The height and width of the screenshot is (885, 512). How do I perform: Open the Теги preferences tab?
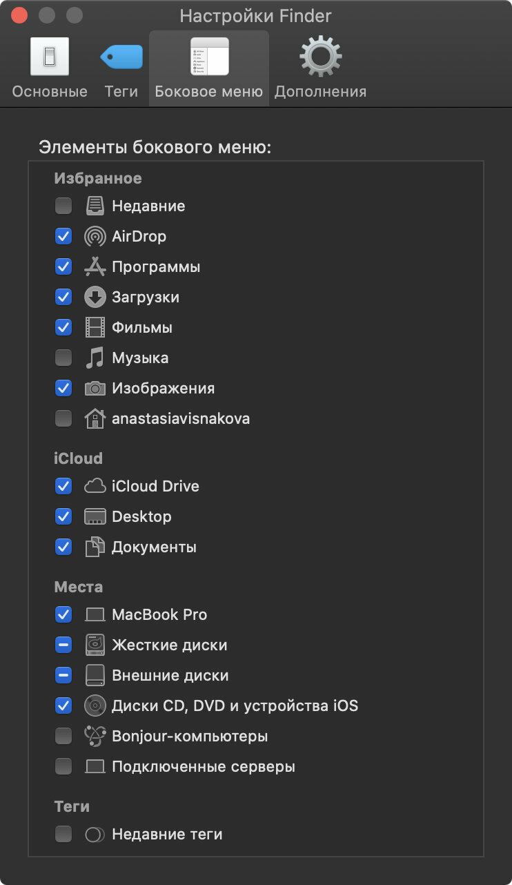pyautogui.click(x=121, y=68)
